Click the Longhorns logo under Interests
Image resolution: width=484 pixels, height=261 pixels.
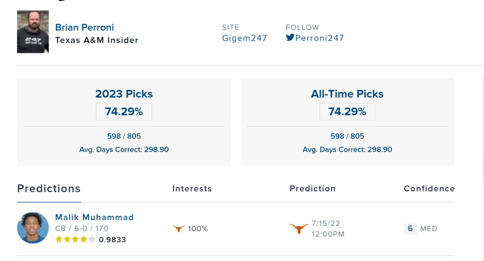tap(179, 229)
